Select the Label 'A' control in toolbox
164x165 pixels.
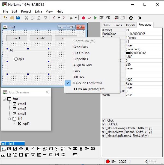pos(27,149)
